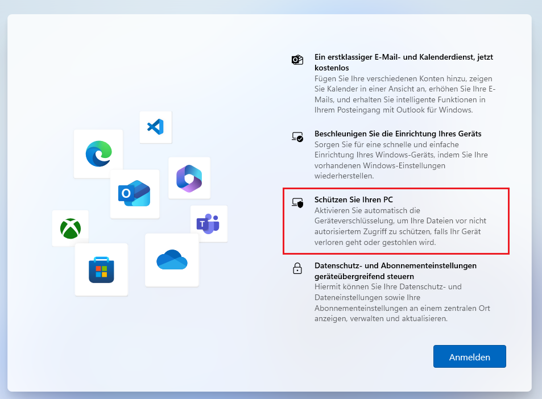Select heading 'Beschleunigen Sie die Einrichtung Ihres Geräts'
542x399 pixels.
coord(398,134)
